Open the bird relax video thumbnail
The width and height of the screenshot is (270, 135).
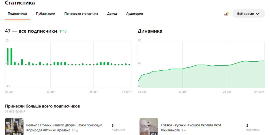pyautogui.click(x=14, y=126)
